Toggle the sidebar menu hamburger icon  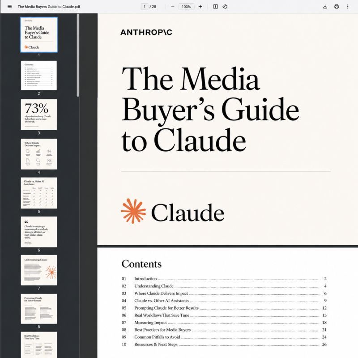[x=9, y=7]
